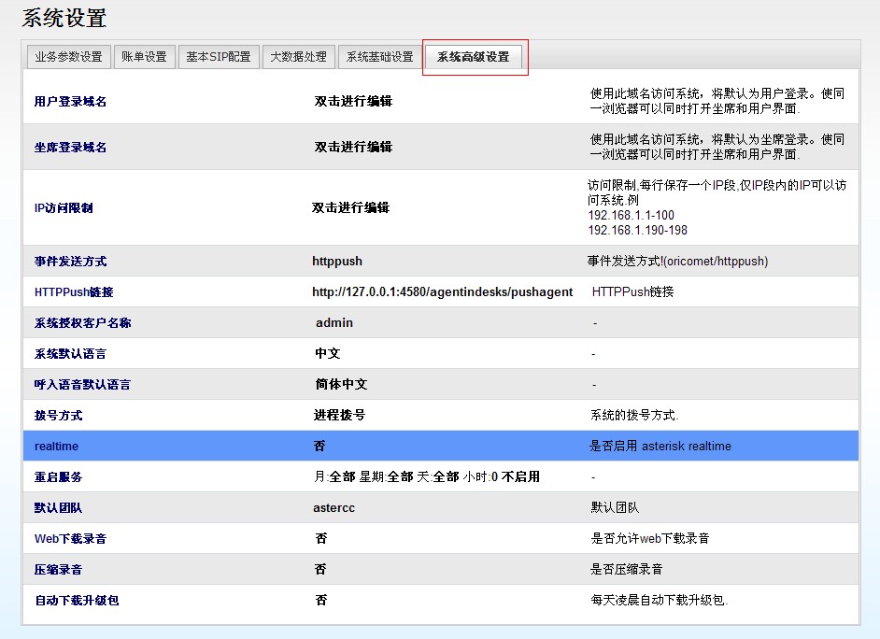The width and height of the screenshot is (880, 639).
Task: Click the 否 value in the realtime row
Action: [319, 447]
